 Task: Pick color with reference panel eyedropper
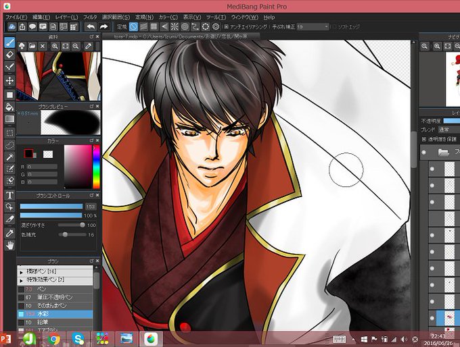pyautogui.click(x=88, y=47)
